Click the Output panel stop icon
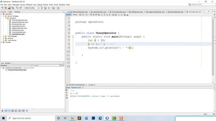 click(x=67, y=95)
